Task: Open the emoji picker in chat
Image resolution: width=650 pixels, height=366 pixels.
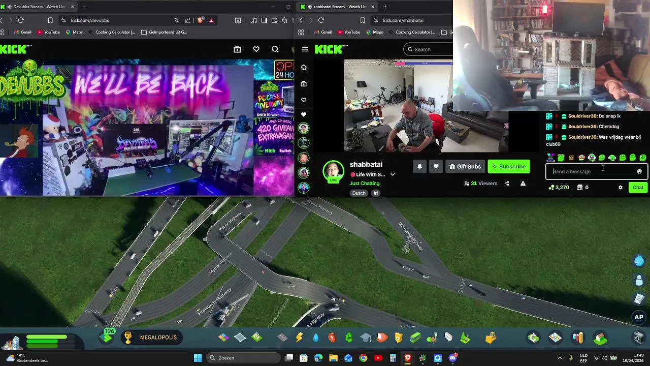Action: (x=639, y=172)
